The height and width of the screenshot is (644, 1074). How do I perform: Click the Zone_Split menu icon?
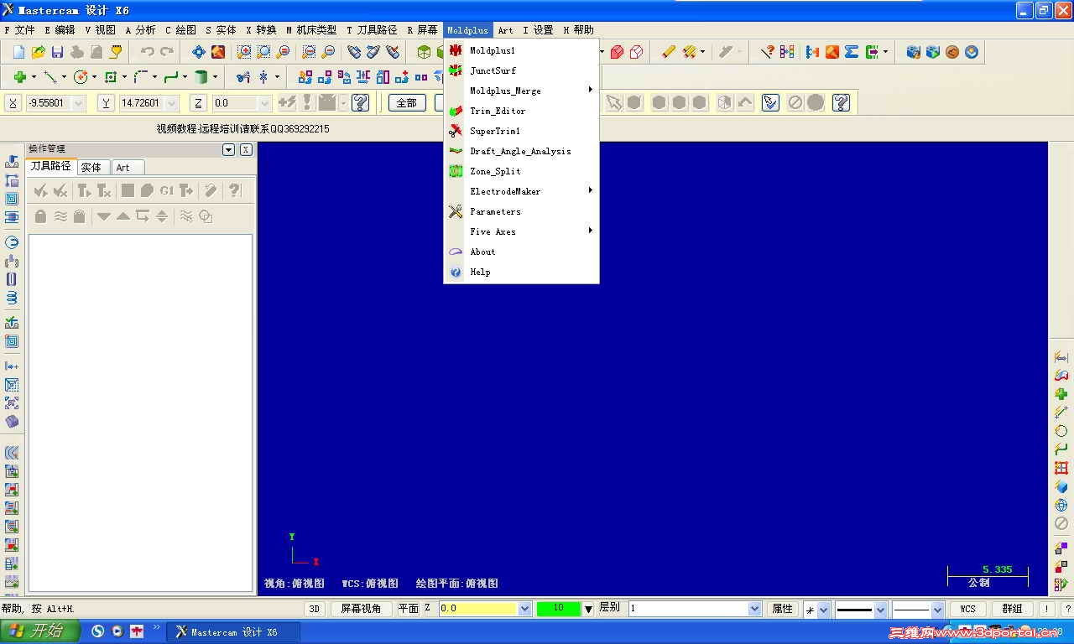tap(456, 171)
